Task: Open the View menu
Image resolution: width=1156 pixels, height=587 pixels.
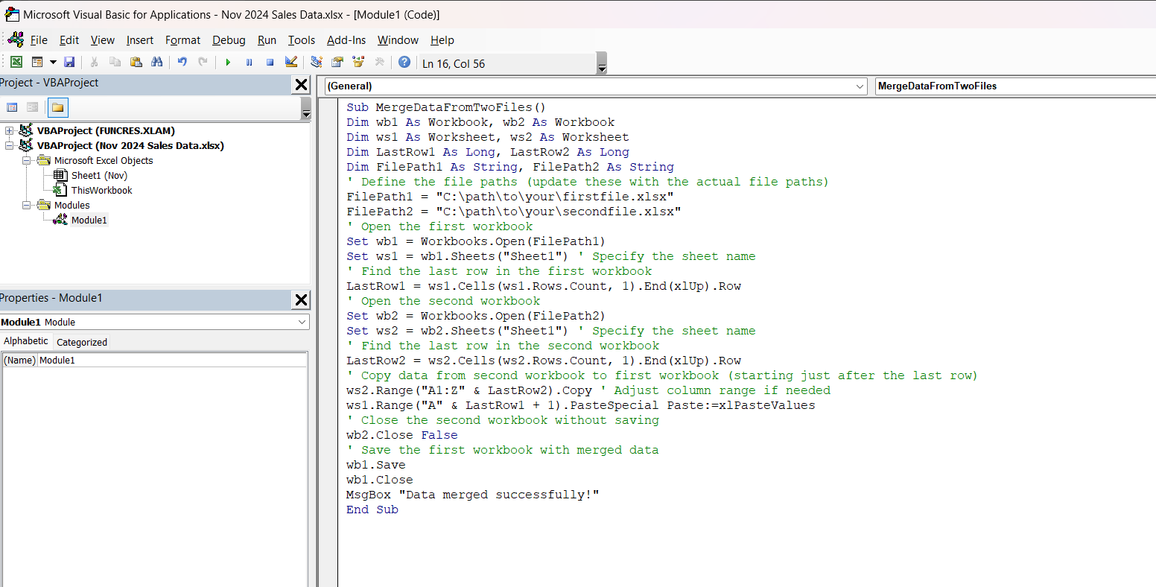Action: 103,40
